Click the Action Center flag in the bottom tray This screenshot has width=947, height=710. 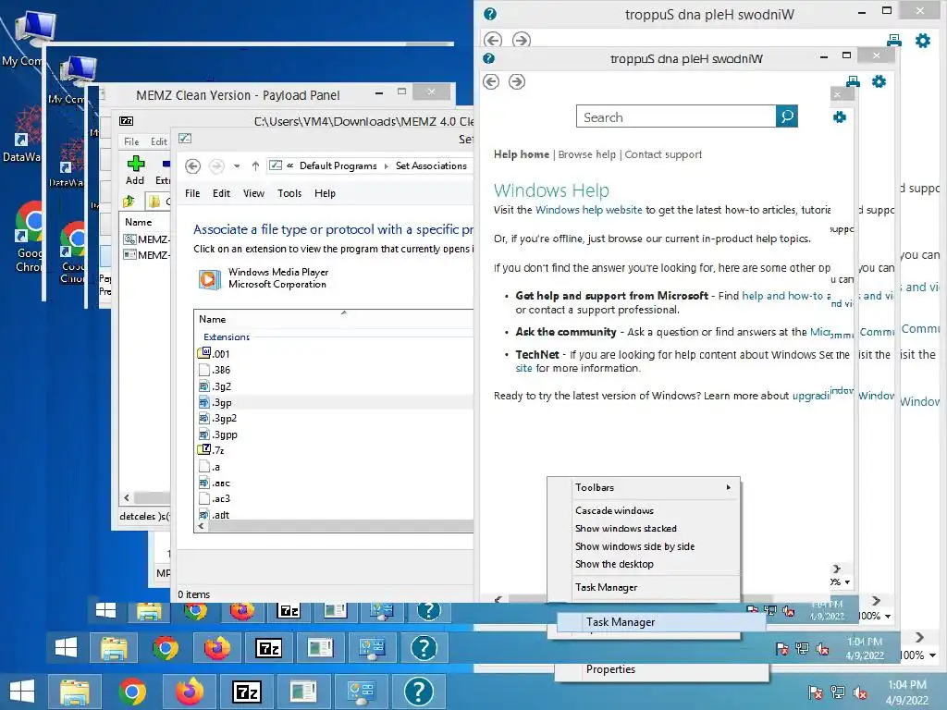click(815, 692)
